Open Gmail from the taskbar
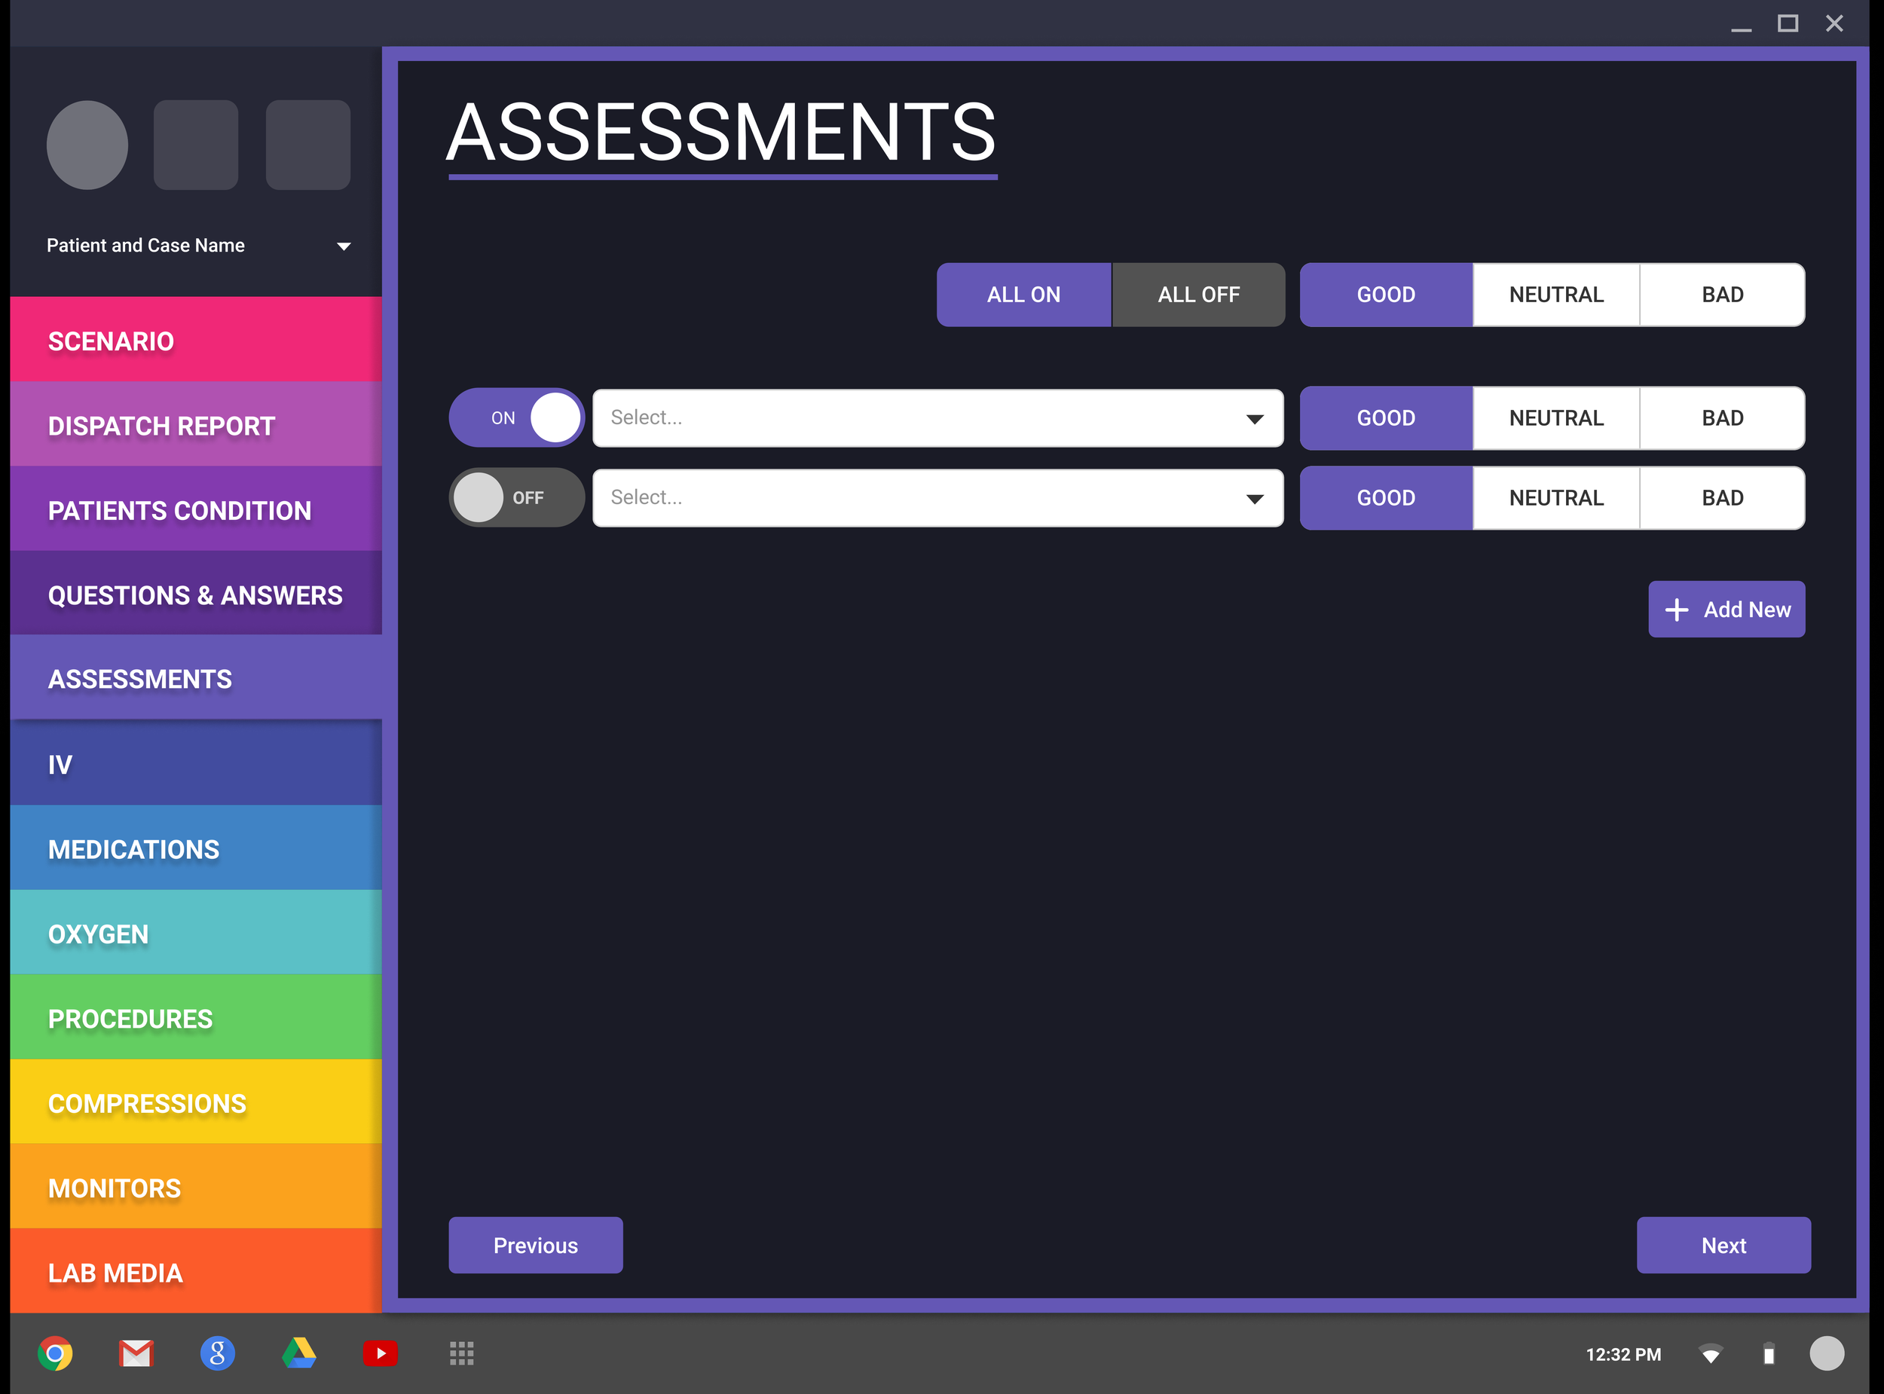 136,1354
